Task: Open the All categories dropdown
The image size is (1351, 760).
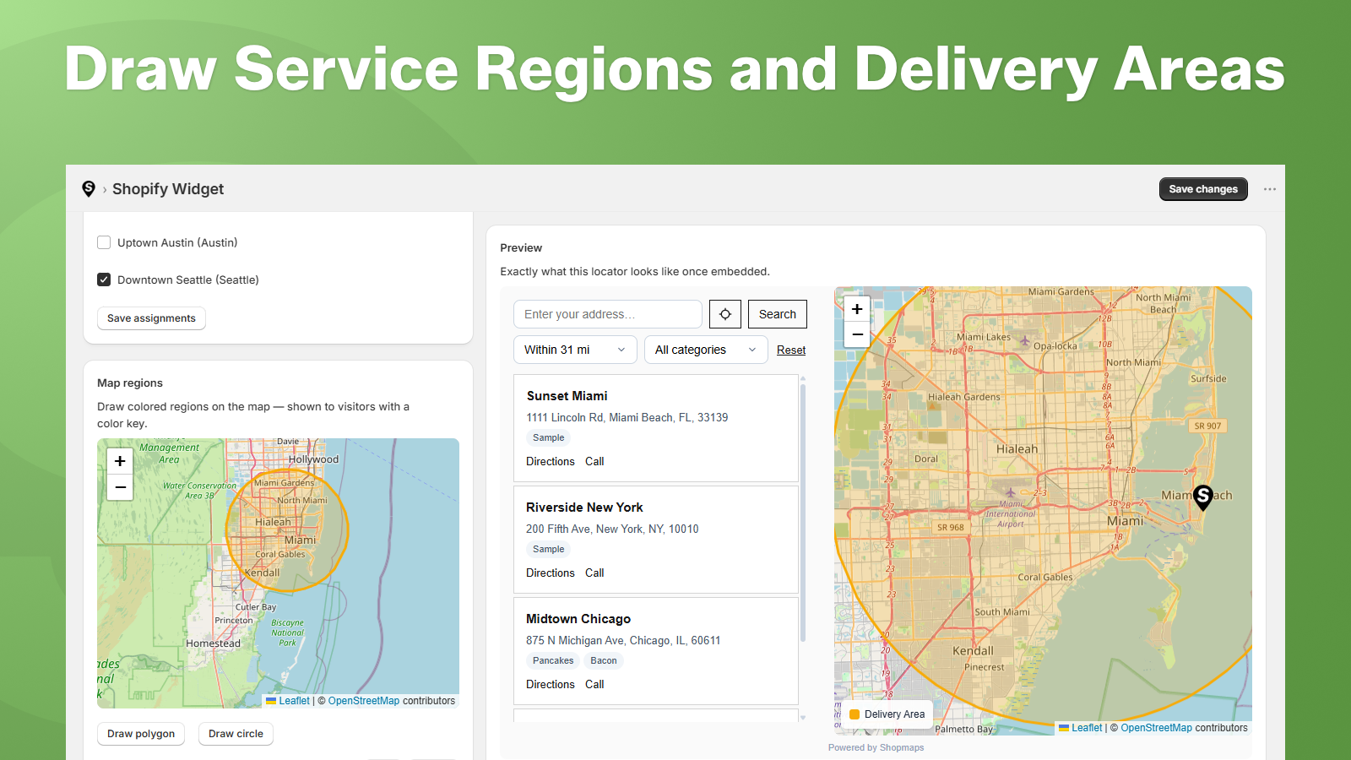Action: pyautogui.click(x=706, y=350)
